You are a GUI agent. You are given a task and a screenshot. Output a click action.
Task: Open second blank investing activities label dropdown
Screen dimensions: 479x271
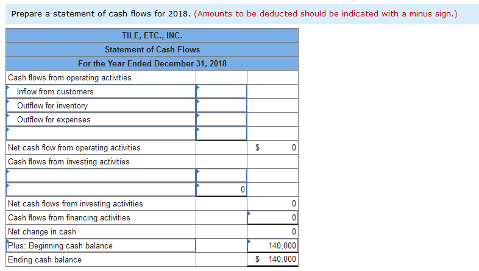pos(101,189)
